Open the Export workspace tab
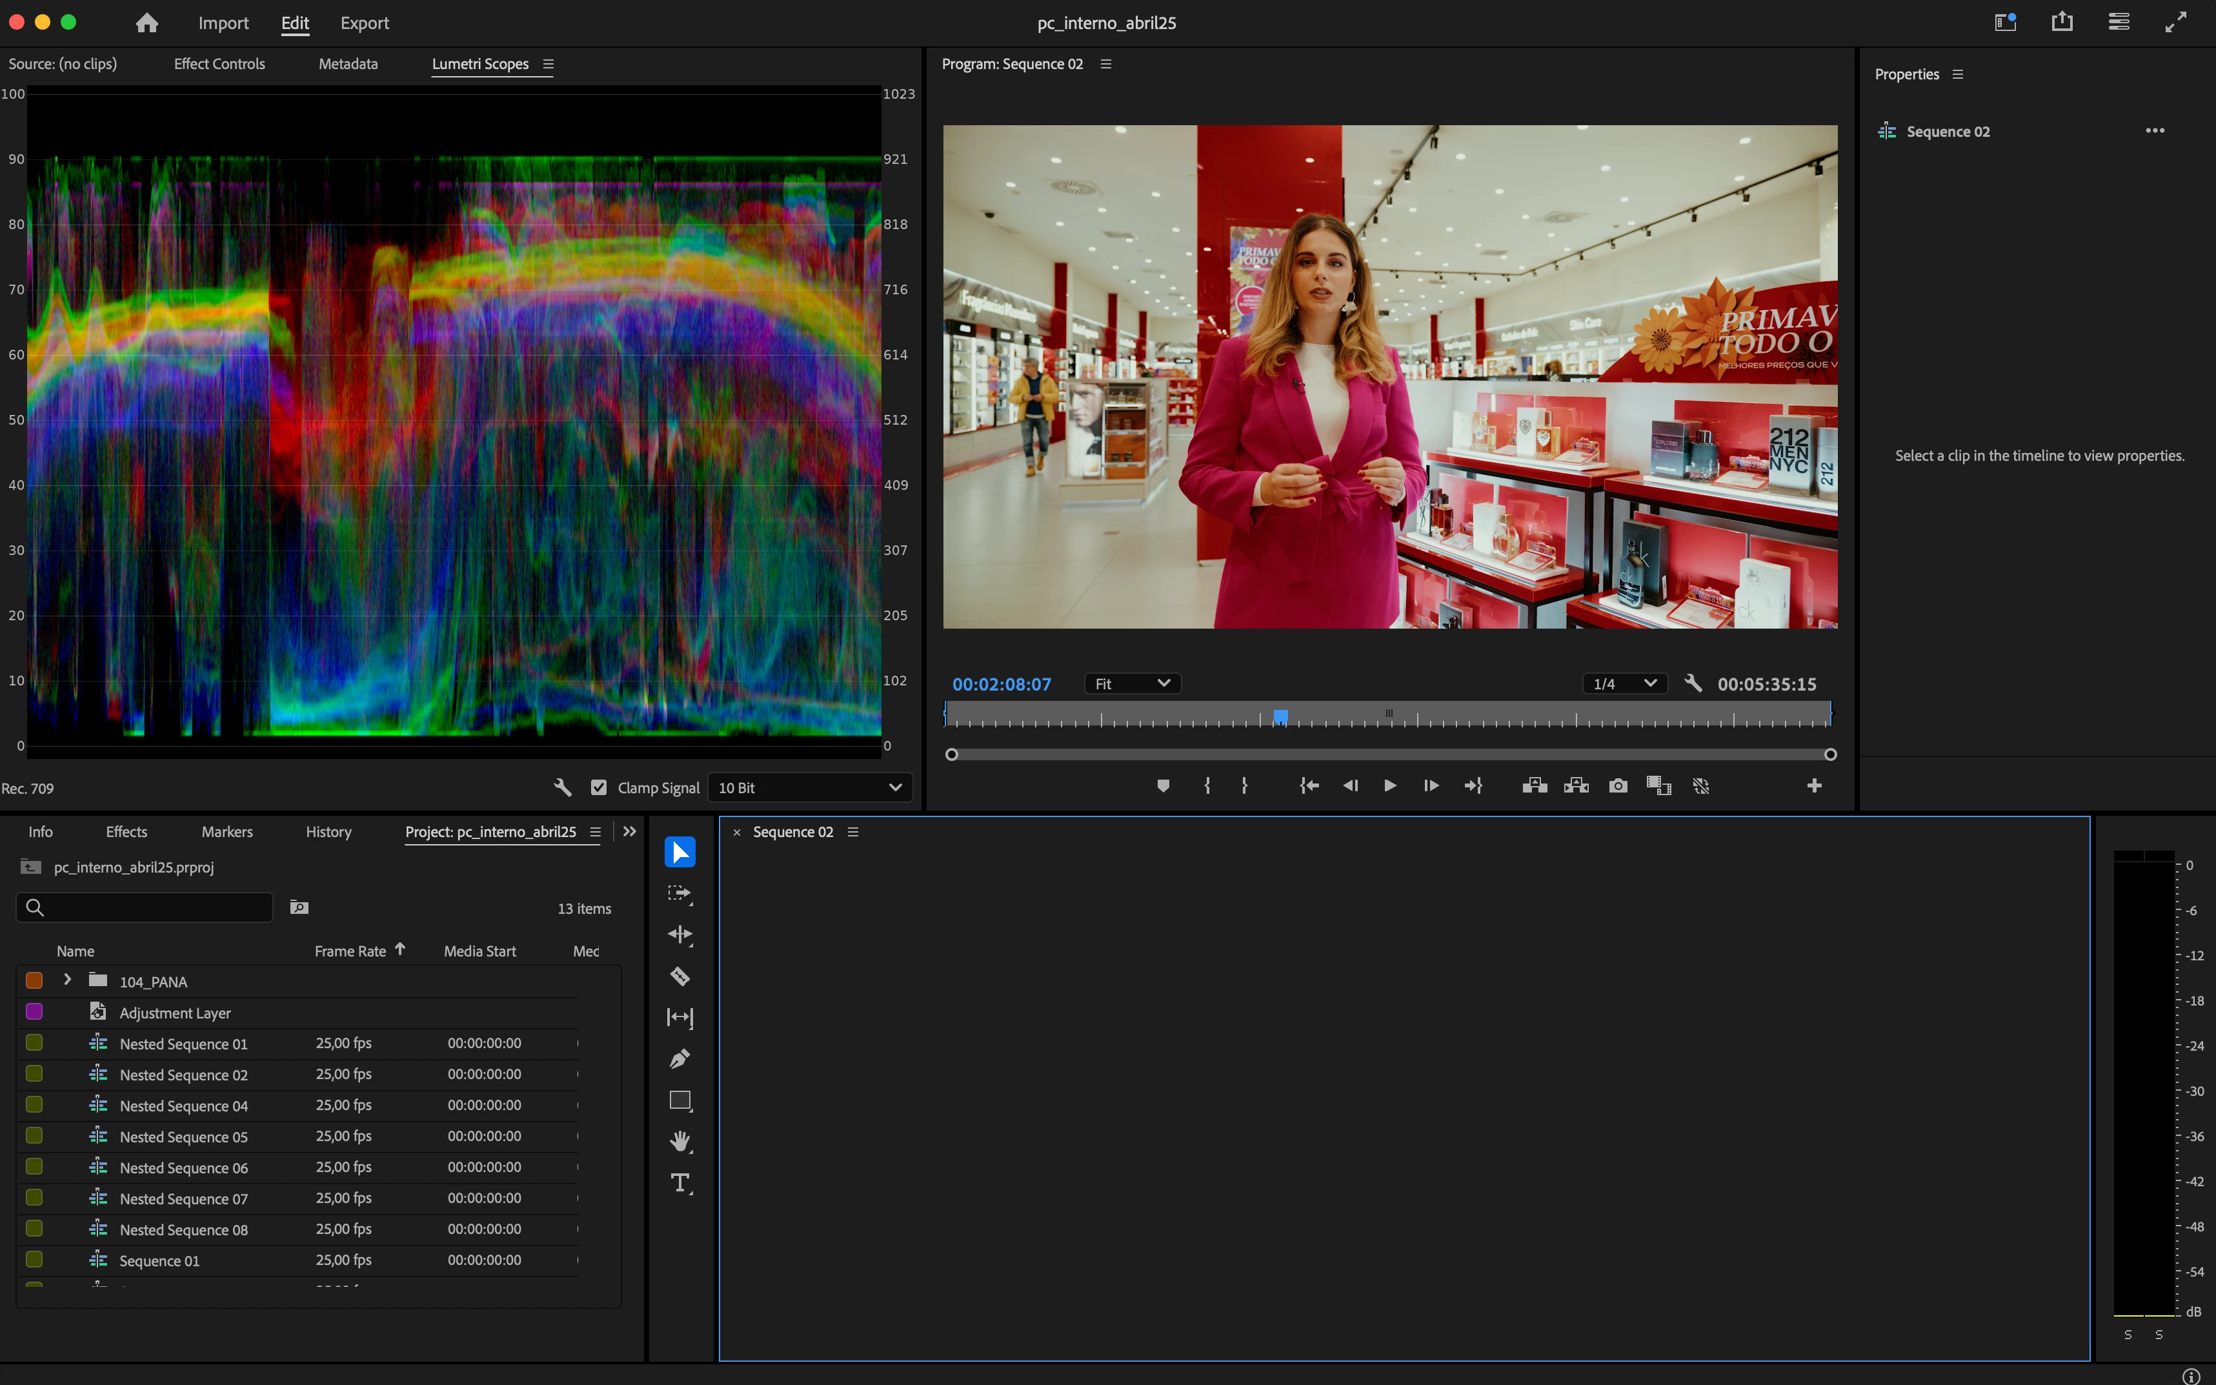The width and height of the screenshot is (2216, 1385). point(365,23)
